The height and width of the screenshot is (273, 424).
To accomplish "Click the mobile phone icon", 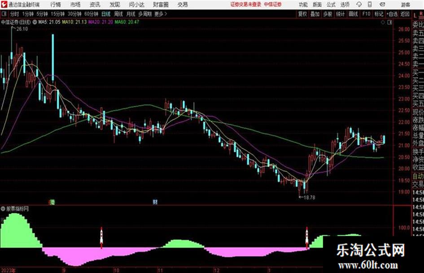I will pos(370,4).
